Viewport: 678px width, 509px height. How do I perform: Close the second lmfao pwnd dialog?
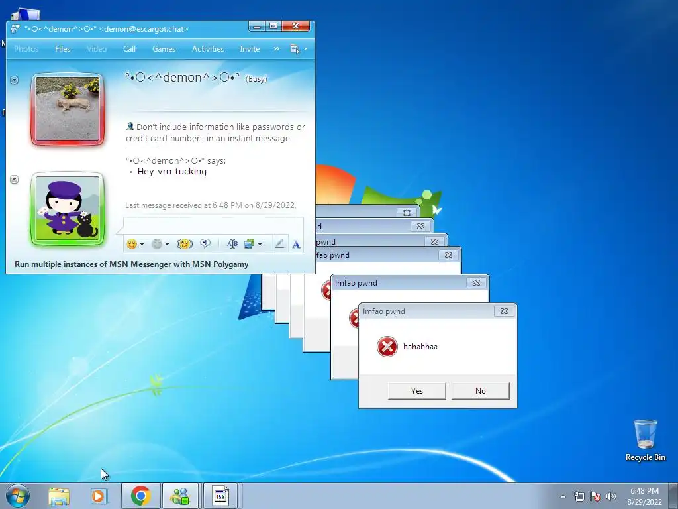tap(476, 282)
